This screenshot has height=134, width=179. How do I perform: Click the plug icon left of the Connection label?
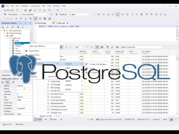tap(5, 15)
